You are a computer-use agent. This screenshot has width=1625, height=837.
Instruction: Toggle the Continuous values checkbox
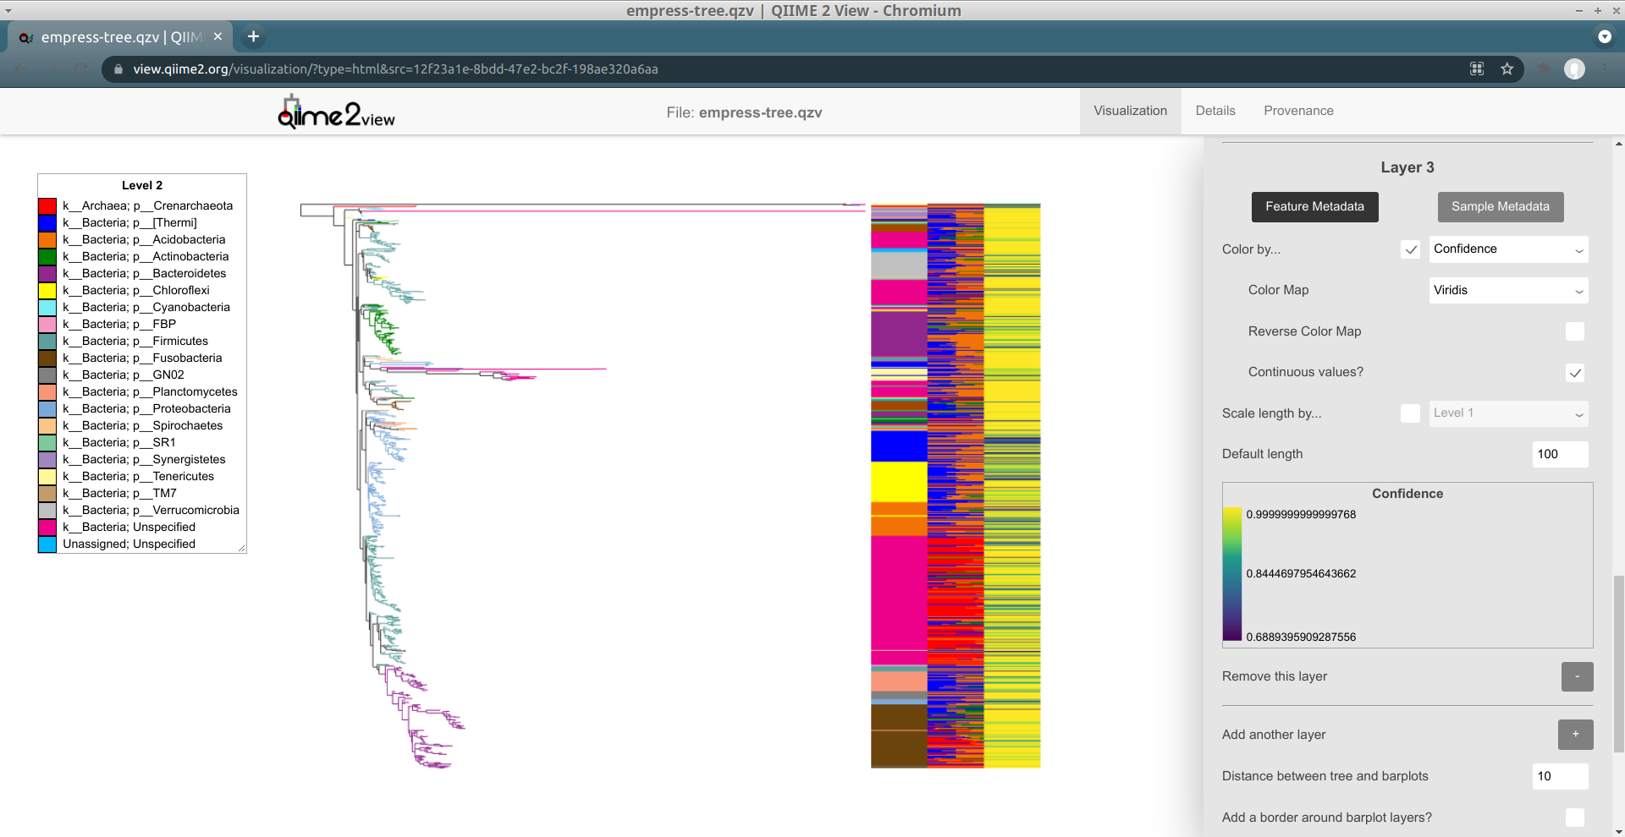(1574, 372)
